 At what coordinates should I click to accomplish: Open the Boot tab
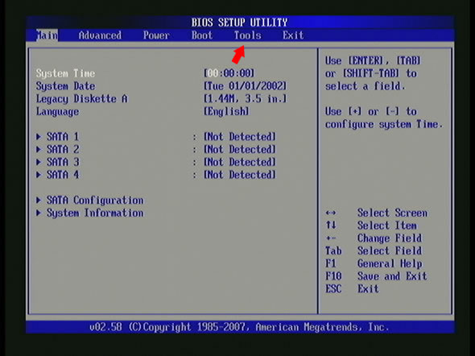[x=202, y=35]
